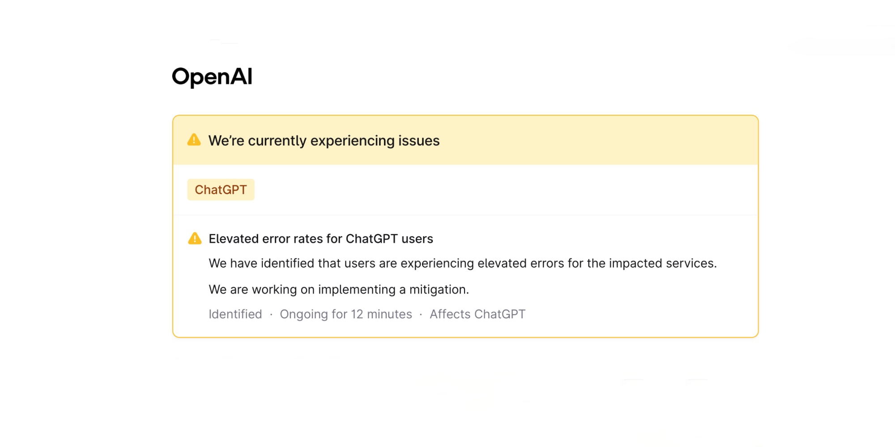Click blank space right of the ChatGPT tag
The width and height of the screenshot is (895, 447).
click(492, 190)
